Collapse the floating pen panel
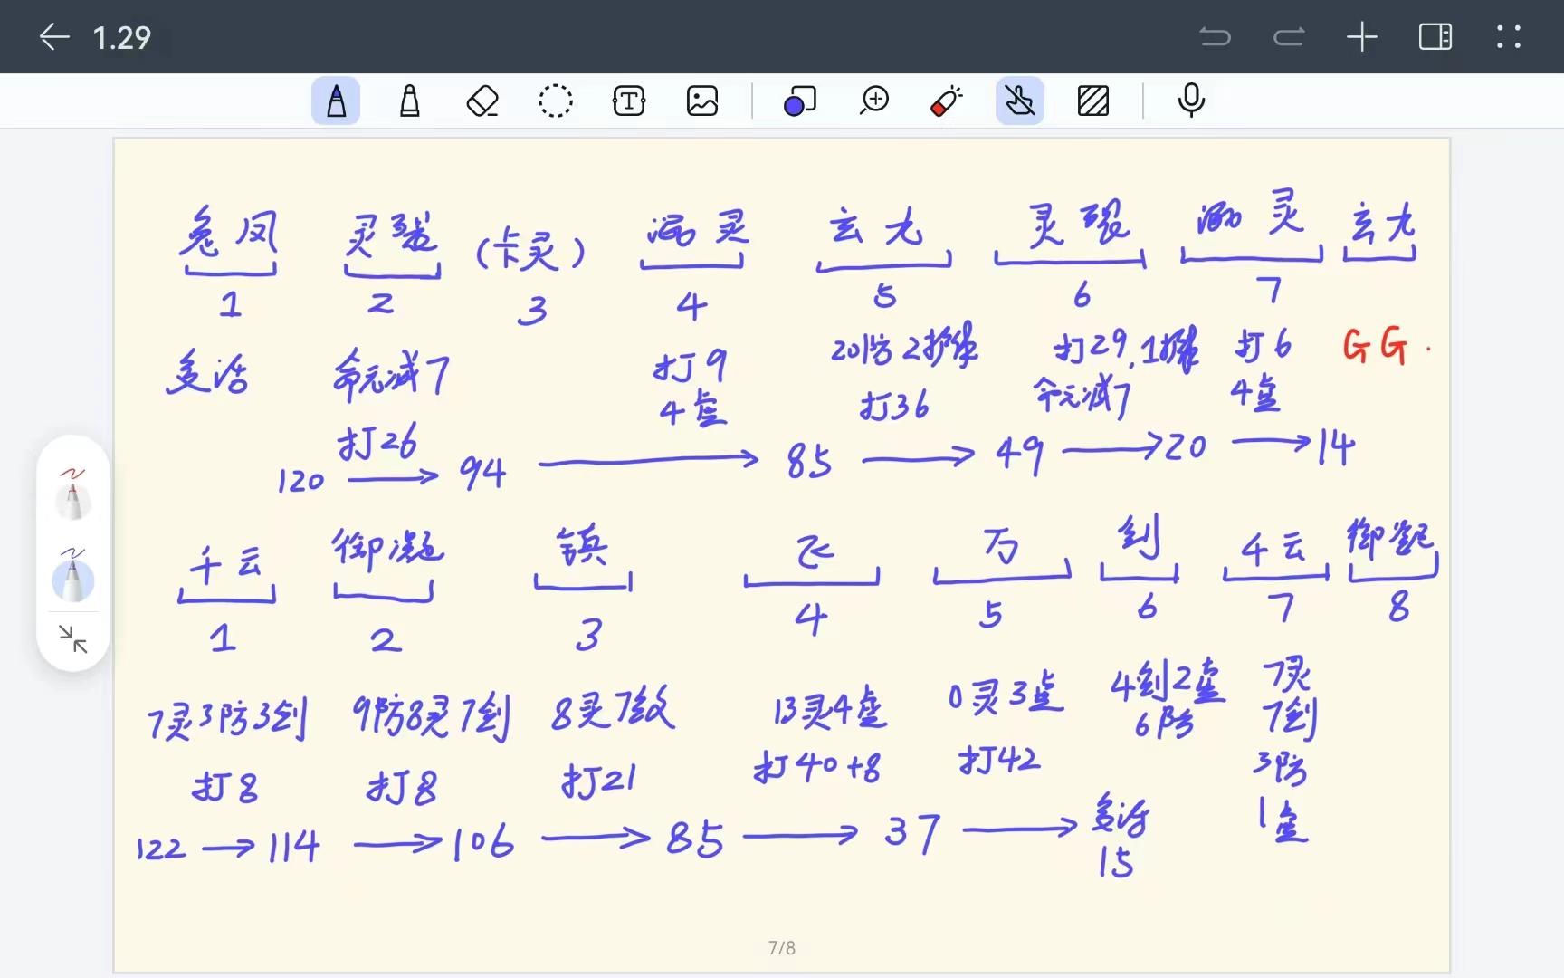This screenshot has height=978, width=1564. [72, 639]
